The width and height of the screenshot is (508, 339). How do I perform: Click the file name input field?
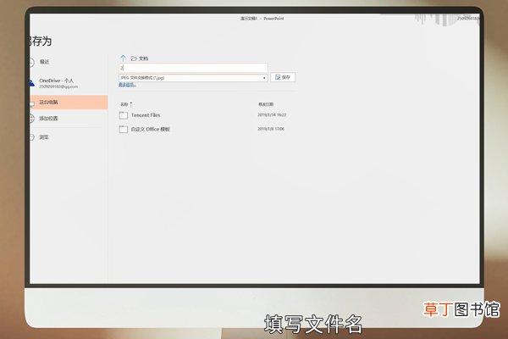tap(193, 68)
